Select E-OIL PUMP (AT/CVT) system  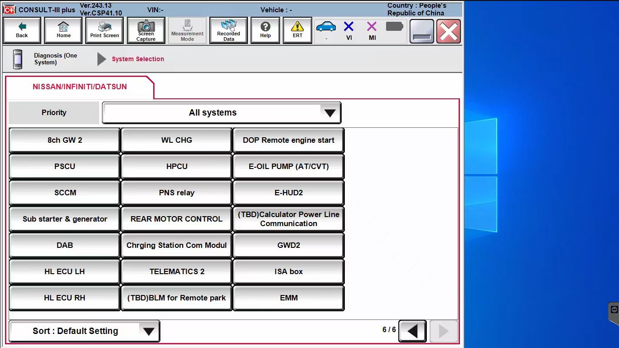[x=289, y=166]
